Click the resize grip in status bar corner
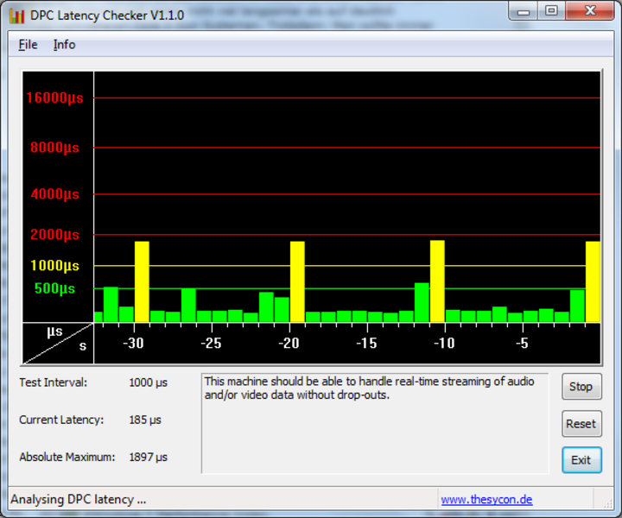This screenshot has width=622, height=518. pyautogui.click(x=607, y=503)
